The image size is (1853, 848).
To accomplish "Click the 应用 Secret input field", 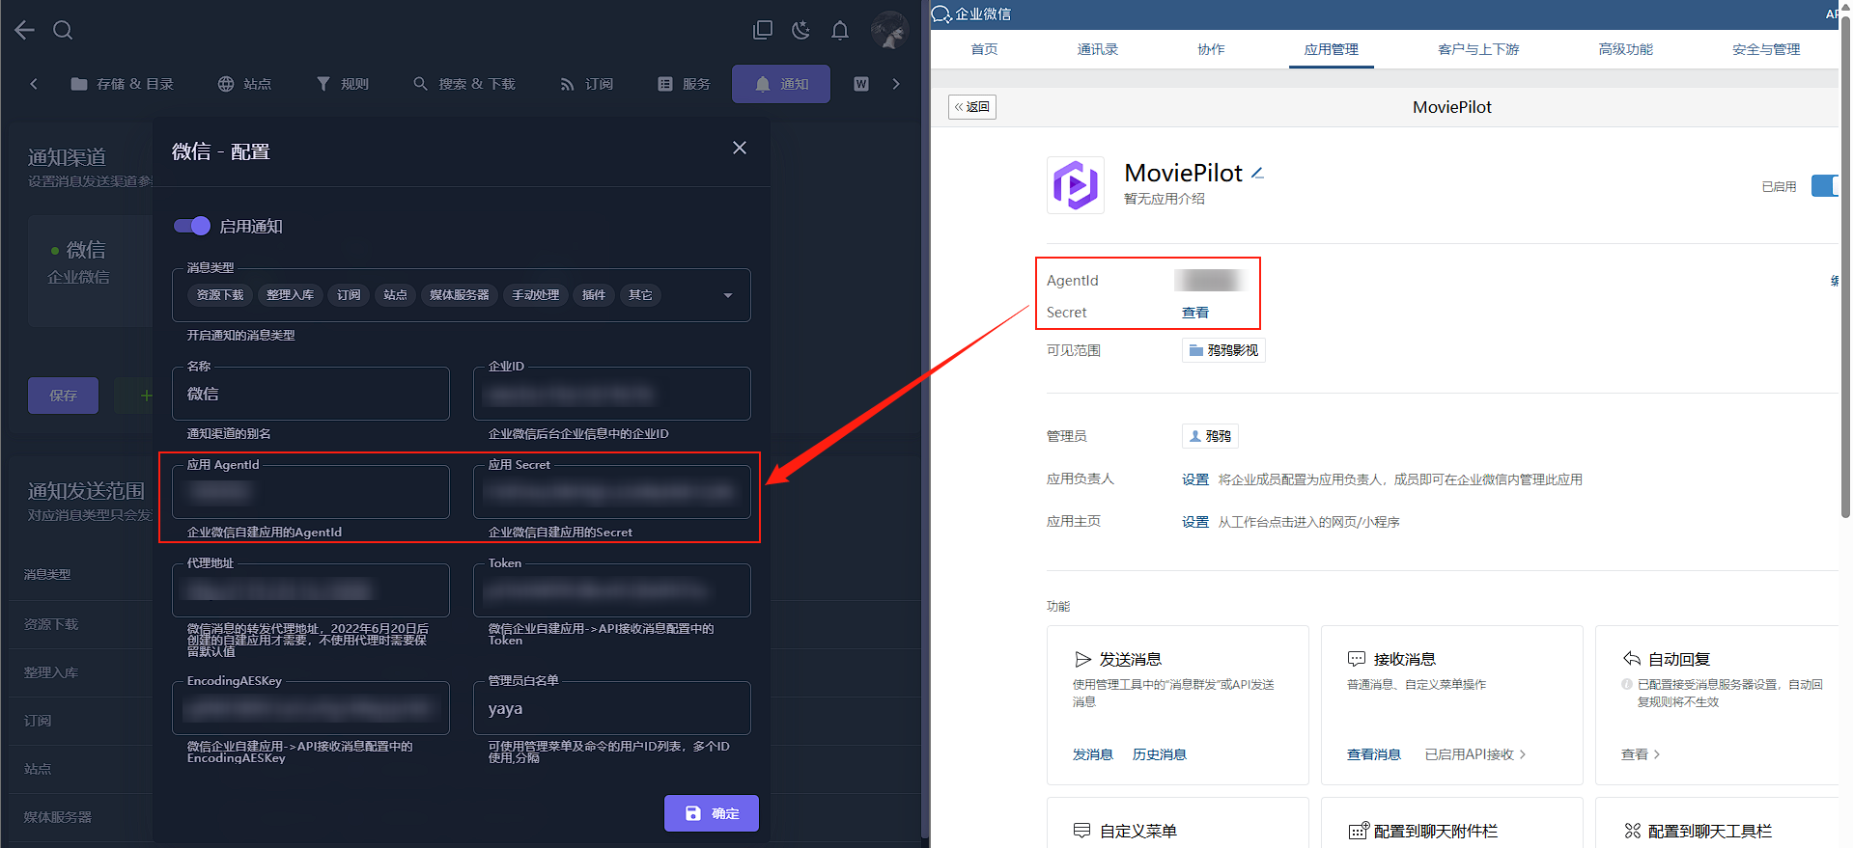I will coord(612,492).
